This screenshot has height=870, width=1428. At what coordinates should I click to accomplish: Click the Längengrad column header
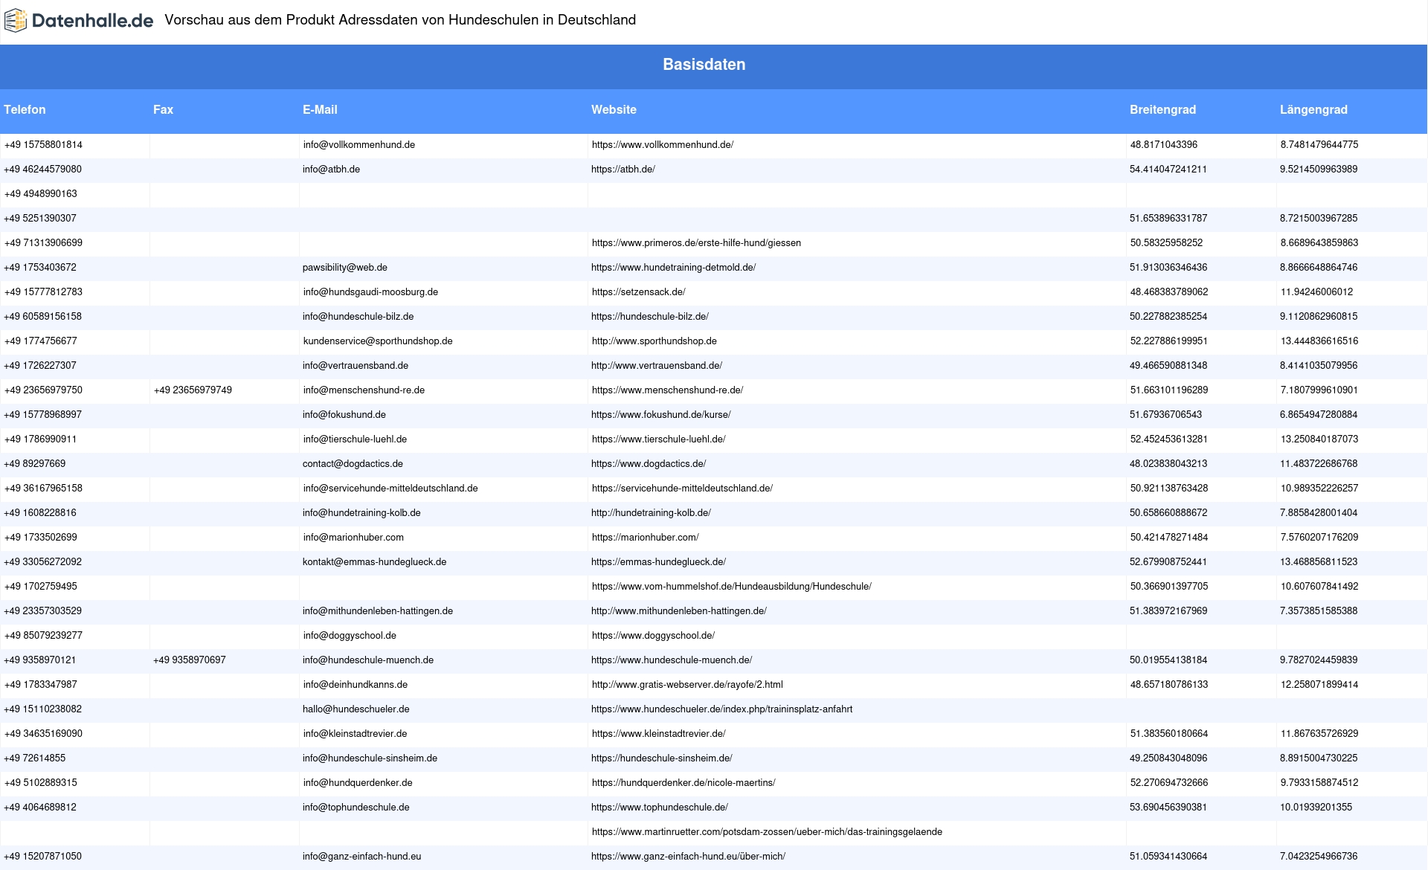coord(1313,110)
